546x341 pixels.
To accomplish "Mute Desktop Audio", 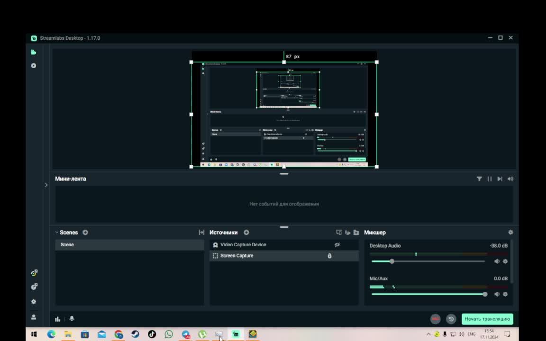I will point(497,261).
